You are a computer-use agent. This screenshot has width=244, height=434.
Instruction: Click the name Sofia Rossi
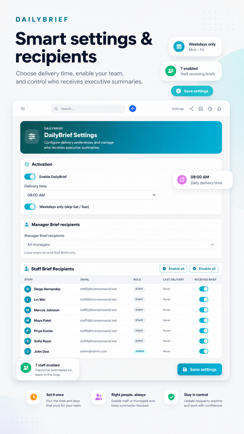point(43,341)
